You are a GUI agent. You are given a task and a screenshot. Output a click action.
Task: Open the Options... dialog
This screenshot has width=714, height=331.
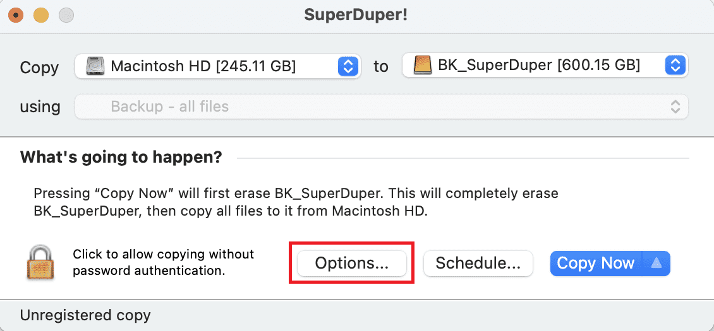point(351,263)
